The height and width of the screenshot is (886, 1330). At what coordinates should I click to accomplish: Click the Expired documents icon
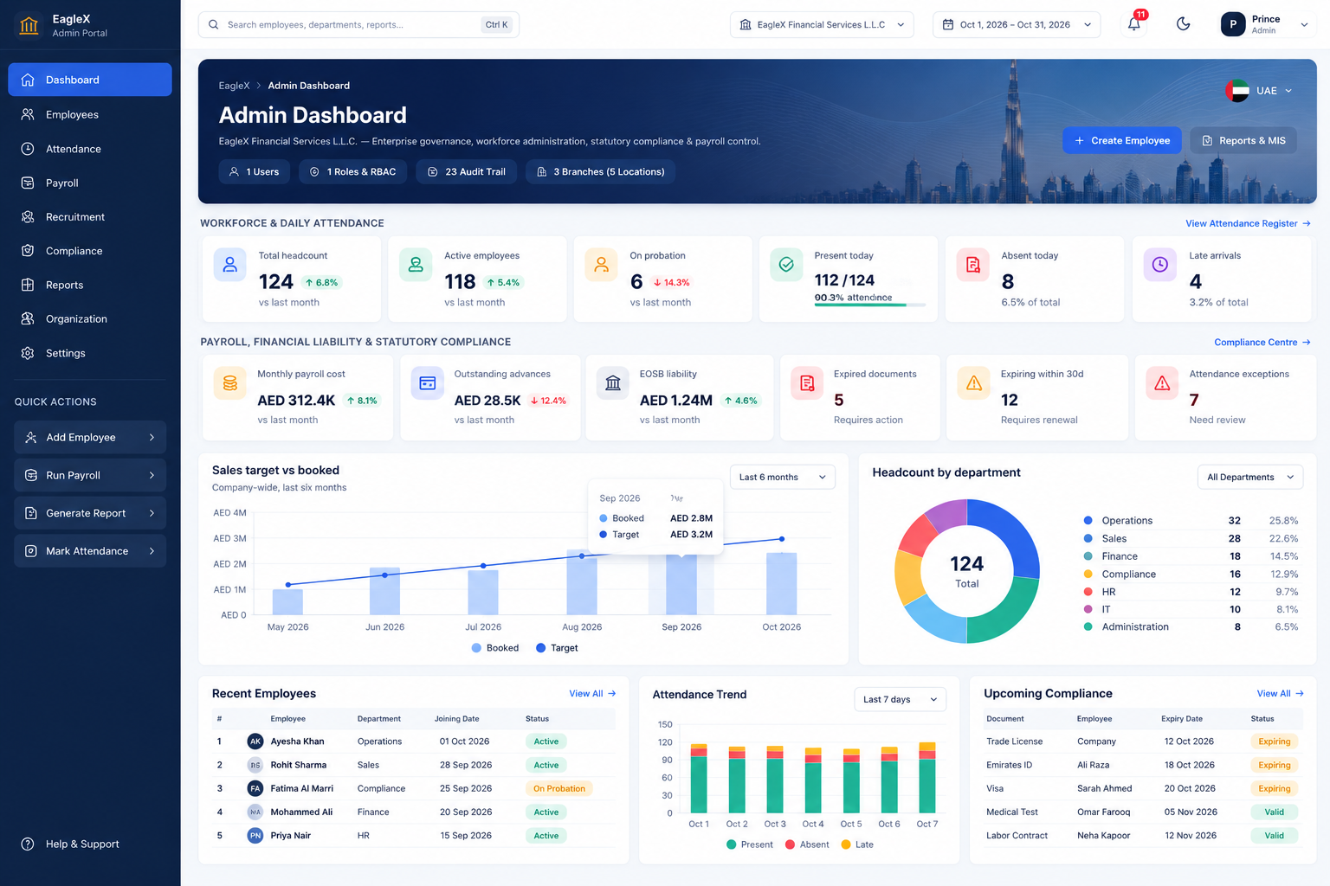(807, 382)
